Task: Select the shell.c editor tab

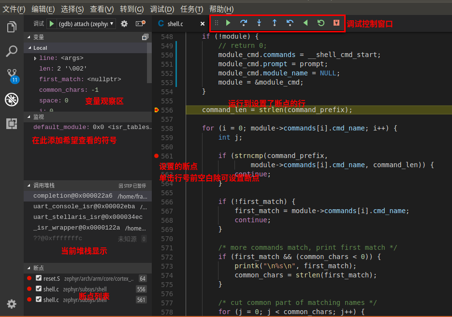Action: 175,24
